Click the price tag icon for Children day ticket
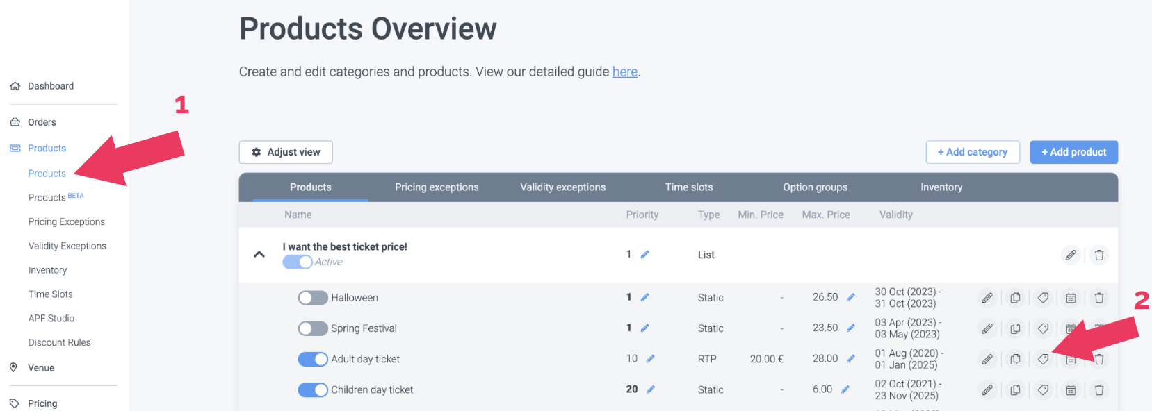The image size is (1152, 411). pyautogui.click(x=1043, y=390)
